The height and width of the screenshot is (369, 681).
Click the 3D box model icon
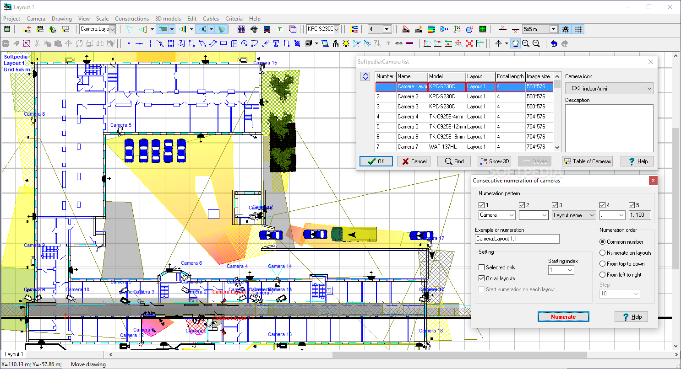pos(308,43)
